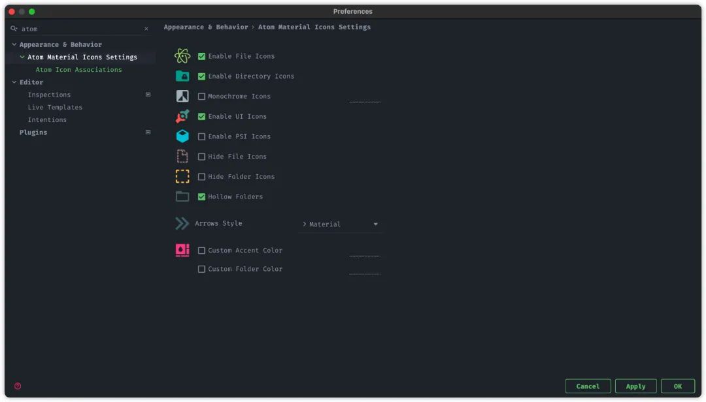Viewport: 706px width, 402px height.
Task: Click the pink Custom Accent Color icon
Action: click(182, 250)
